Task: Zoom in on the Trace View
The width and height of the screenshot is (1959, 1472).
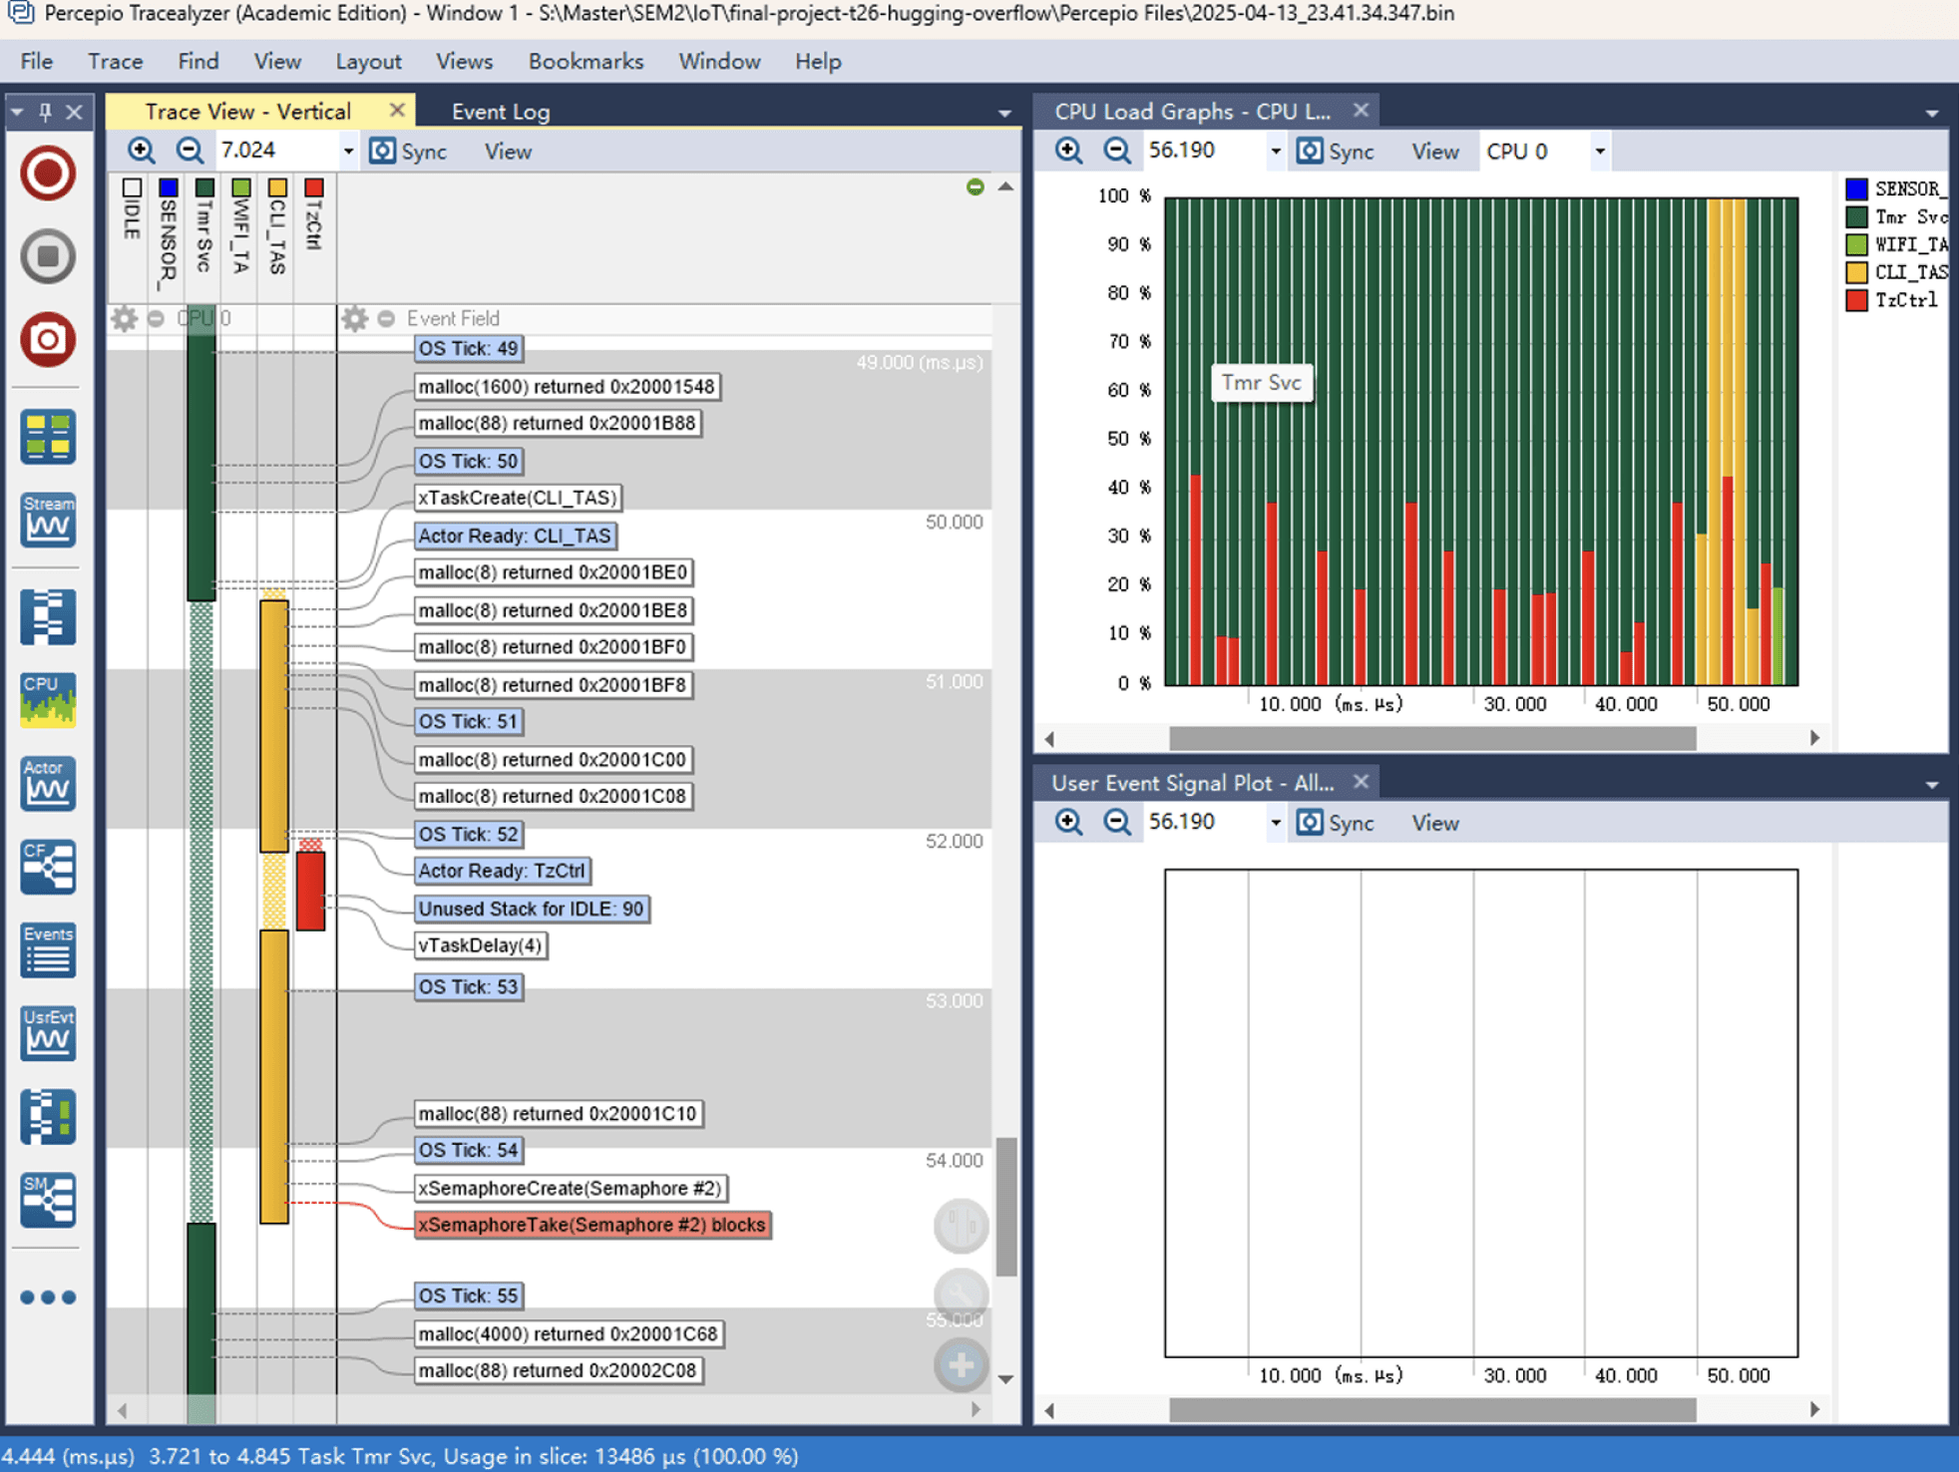Action: click(142, 151)
